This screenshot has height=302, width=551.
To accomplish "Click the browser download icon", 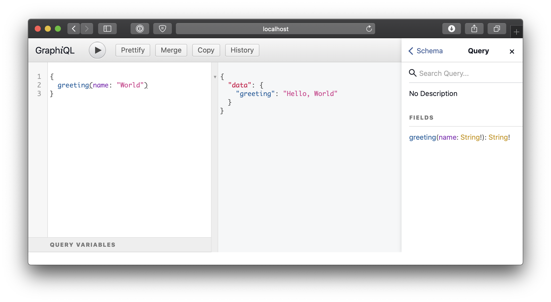I will 452,29.
